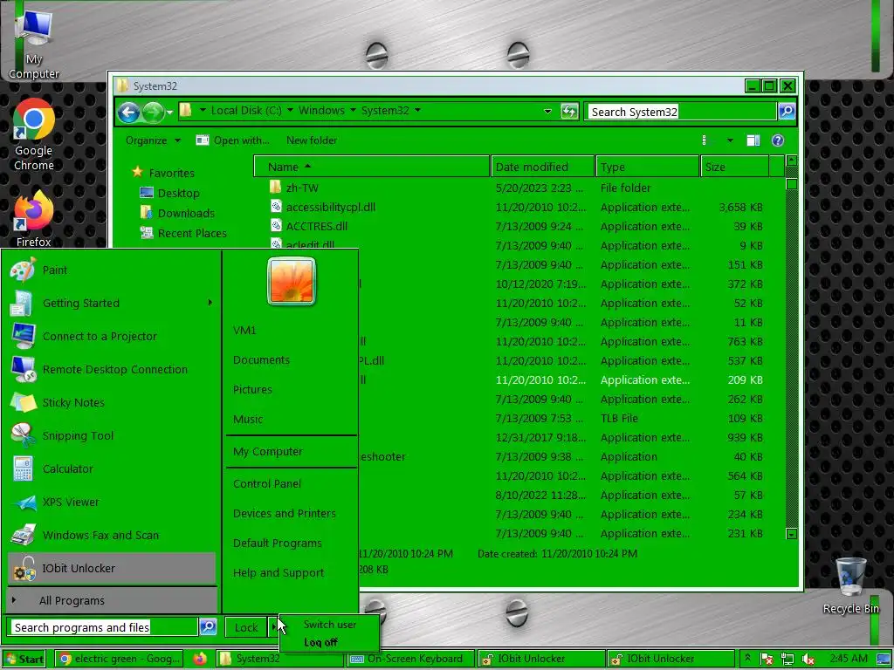Screen dimensions: 894x670
Task: Launch IObit Unlocker from Start menu
Action: 112,568
